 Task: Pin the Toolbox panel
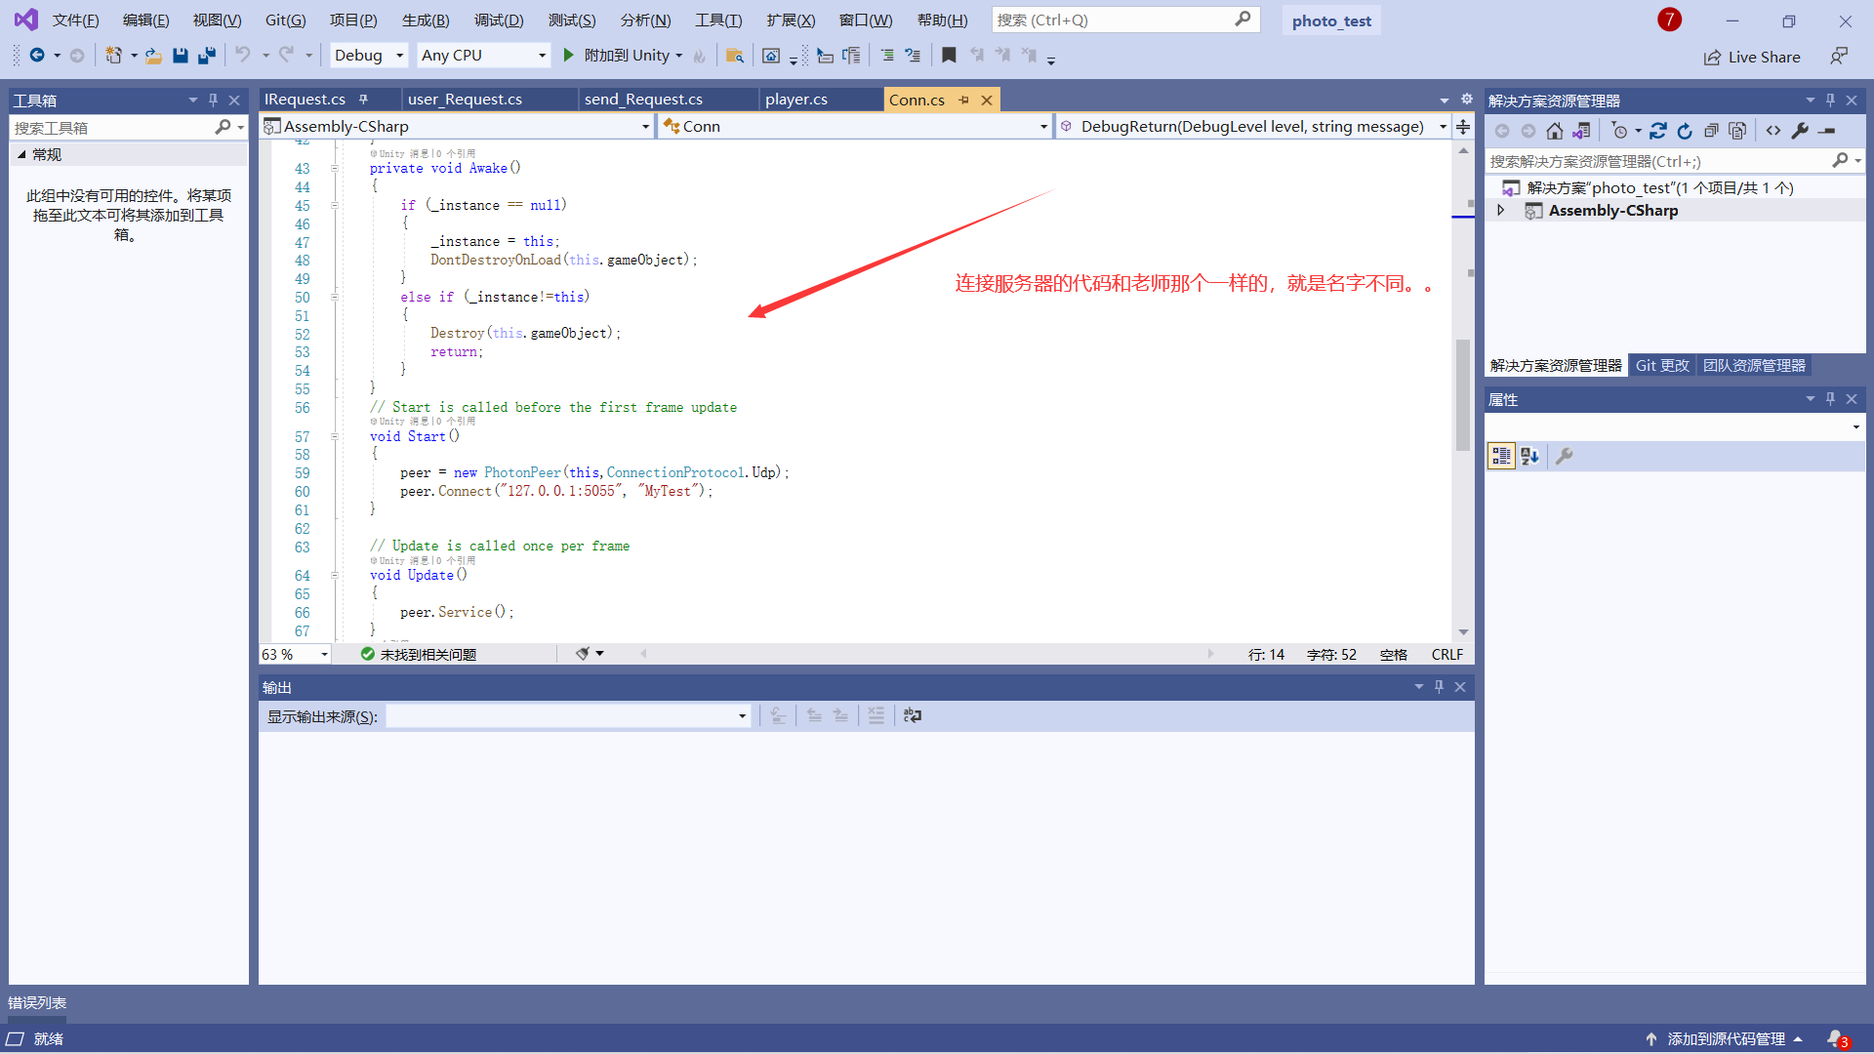point(213,100)
